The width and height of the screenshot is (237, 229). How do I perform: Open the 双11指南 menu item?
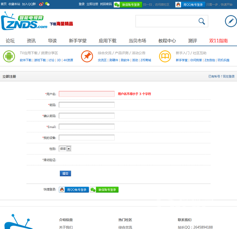(x=218, y=41)
